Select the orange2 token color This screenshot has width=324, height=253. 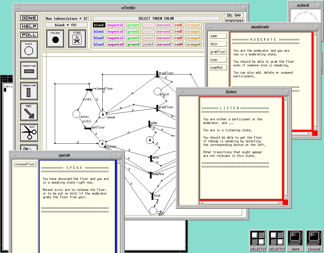193,31
